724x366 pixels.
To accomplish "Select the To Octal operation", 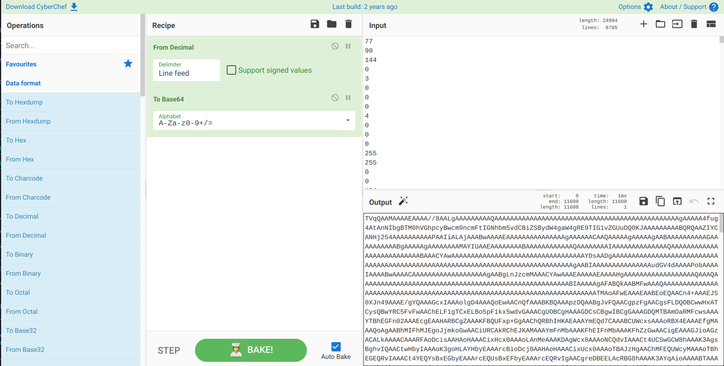I will click(71, 293).
